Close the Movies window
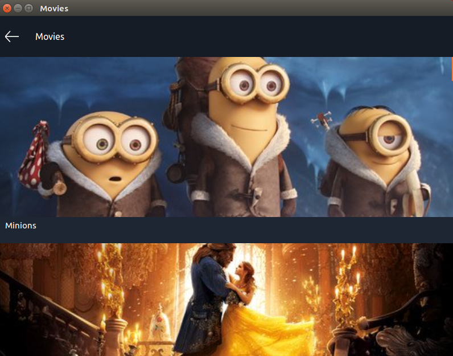 tap(7, 9)
